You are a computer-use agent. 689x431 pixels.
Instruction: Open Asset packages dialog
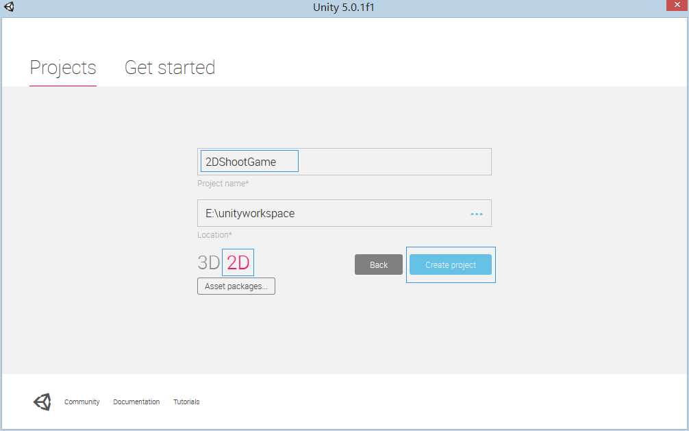236,286
